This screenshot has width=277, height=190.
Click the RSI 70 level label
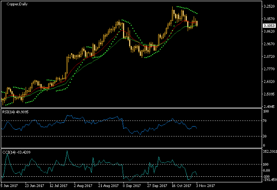pyautogui.click(x=265, y=121)
